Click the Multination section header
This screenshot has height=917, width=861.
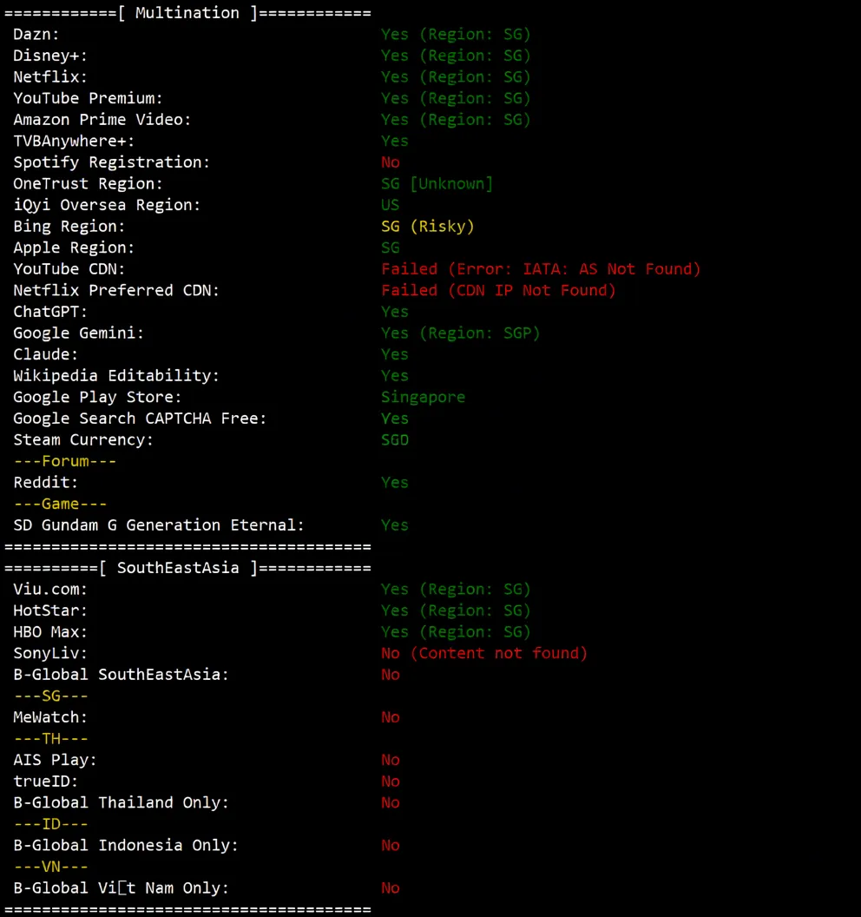click(187, 13)
